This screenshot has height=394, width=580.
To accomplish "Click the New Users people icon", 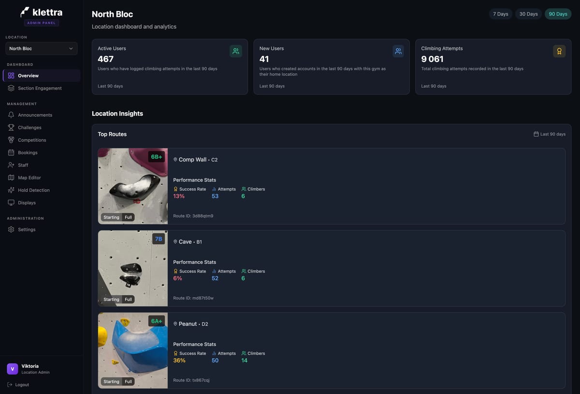I will click(x=398, y=51).
